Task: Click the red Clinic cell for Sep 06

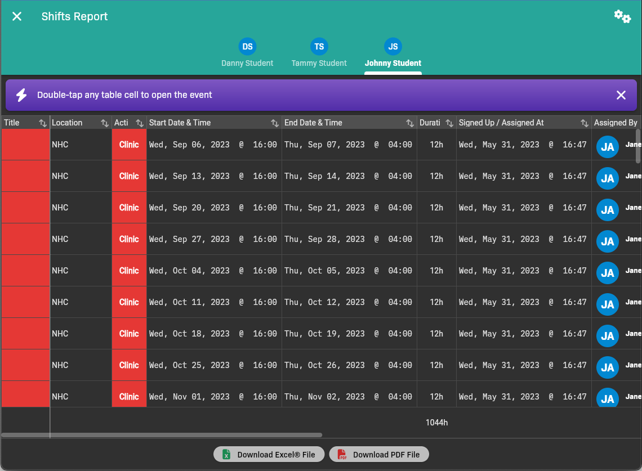Action: tap(129, 145)
